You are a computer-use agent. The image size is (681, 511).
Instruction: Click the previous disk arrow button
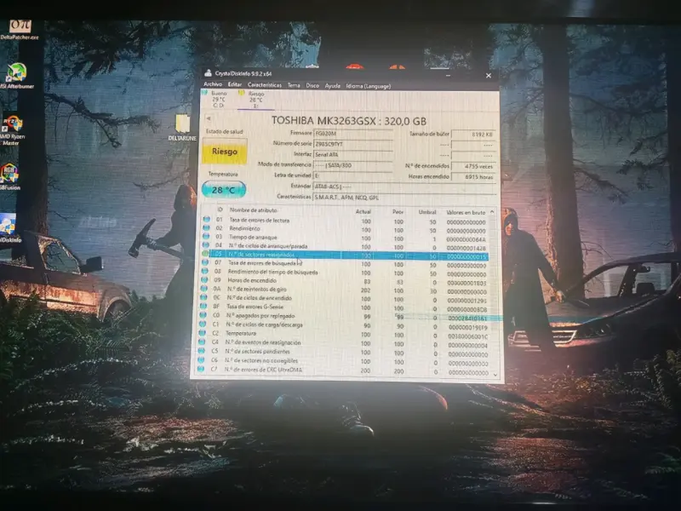coord(208,118)
